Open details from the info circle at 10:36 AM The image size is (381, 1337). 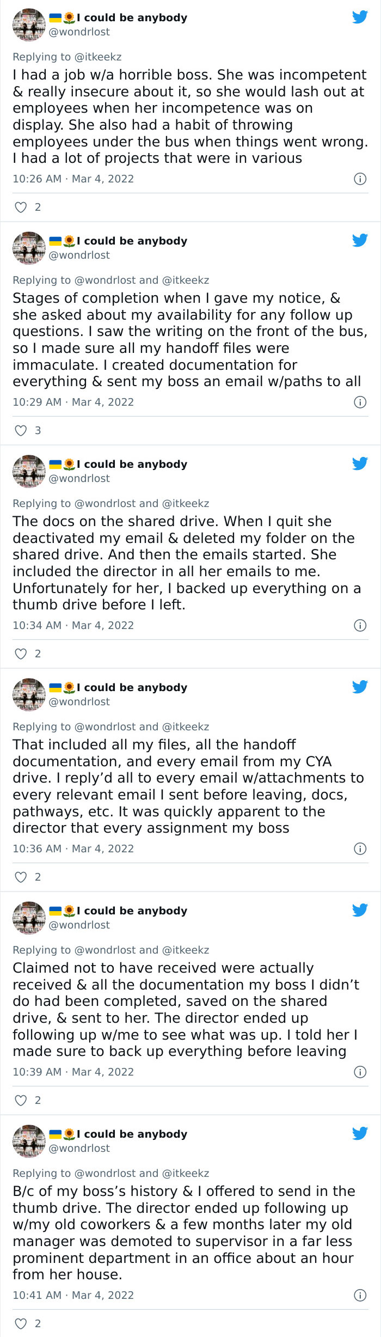pos(360,848)
